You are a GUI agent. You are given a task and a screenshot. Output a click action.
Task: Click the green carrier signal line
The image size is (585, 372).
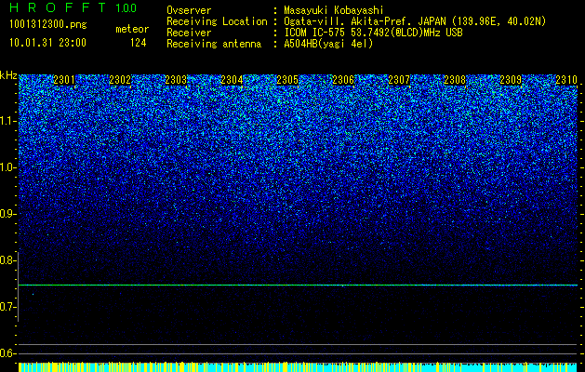pos(299,286)
